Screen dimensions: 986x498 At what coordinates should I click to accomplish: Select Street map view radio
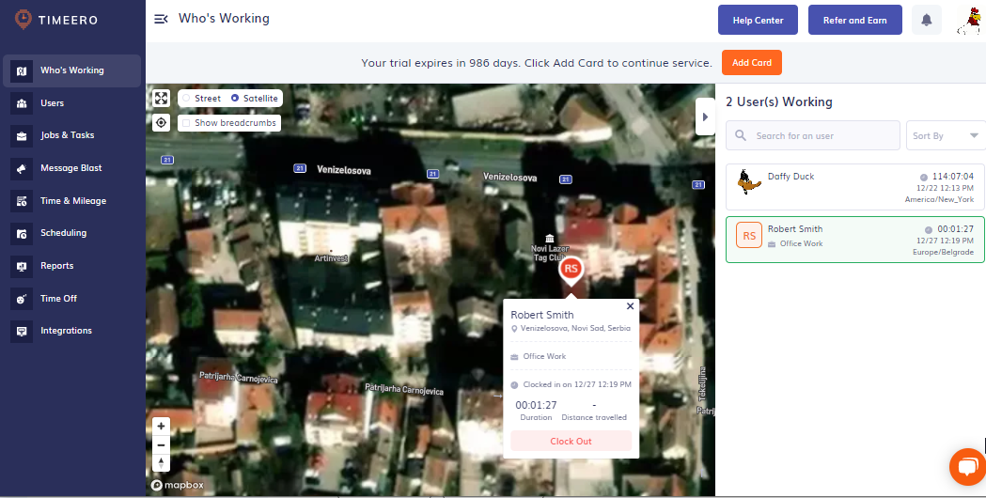coord(186,98)
